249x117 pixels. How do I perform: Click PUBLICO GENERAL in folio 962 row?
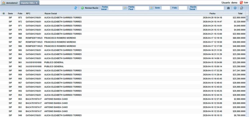(54, 66)
